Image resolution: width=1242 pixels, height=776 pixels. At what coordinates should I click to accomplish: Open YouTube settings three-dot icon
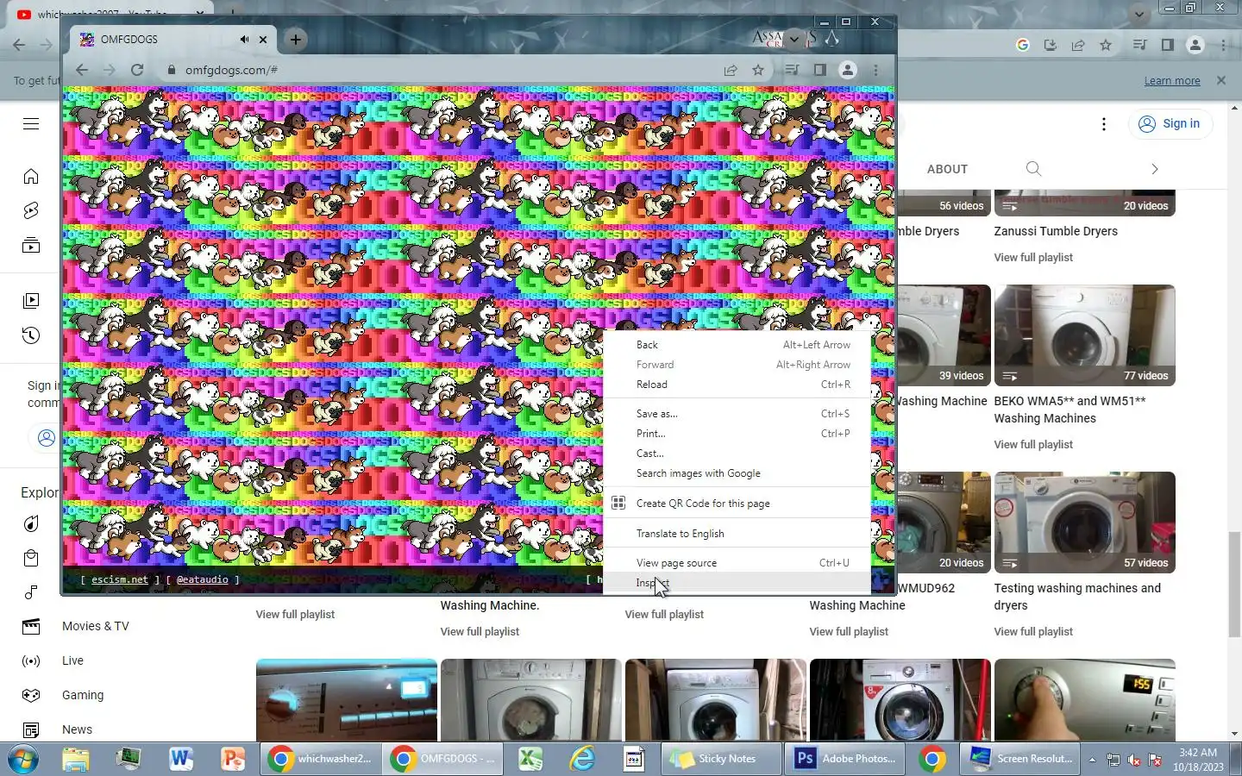1104,124
